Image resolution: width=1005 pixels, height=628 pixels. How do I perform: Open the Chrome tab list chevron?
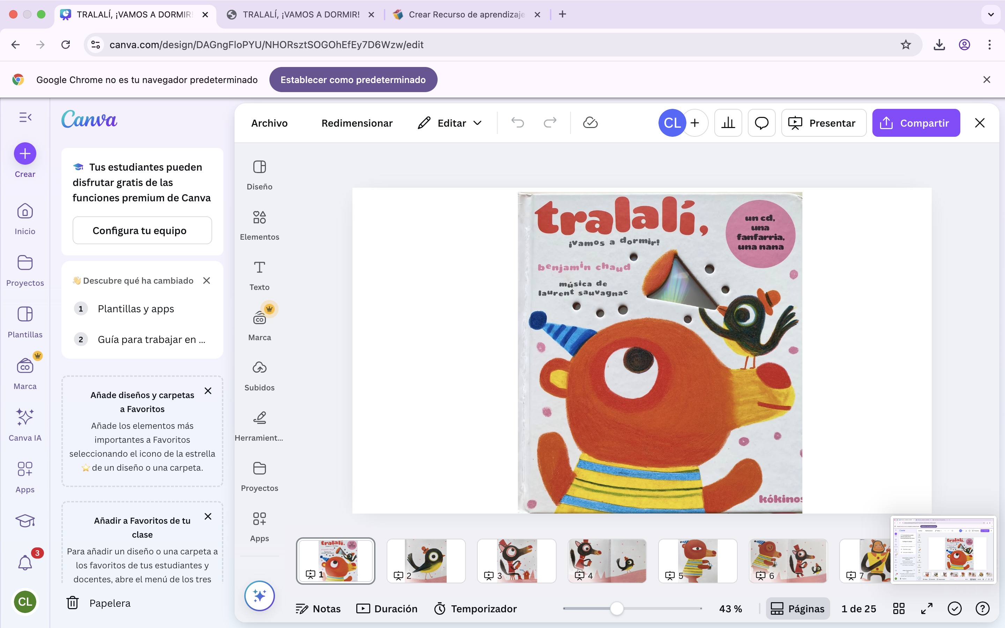(x=991, y=15)
